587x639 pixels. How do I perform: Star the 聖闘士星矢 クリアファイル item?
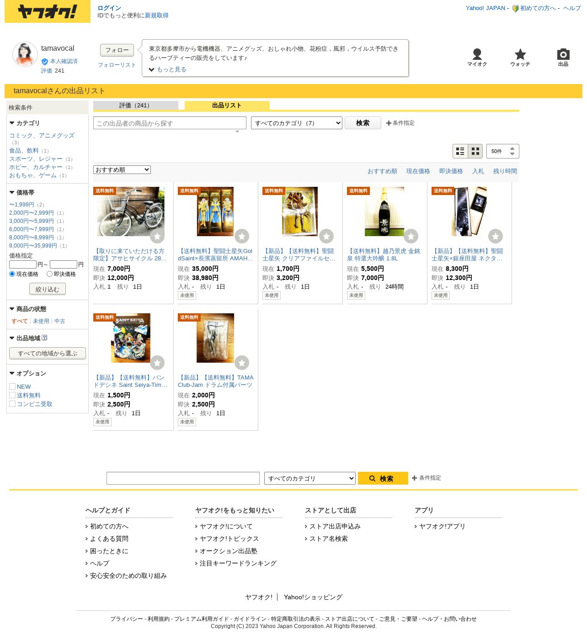click(326, 236)
